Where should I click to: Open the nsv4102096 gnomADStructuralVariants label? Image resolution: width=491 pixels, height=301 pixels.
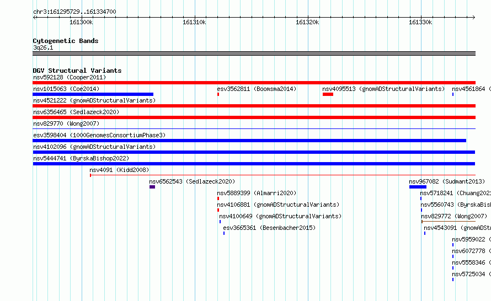coord(94,147)
